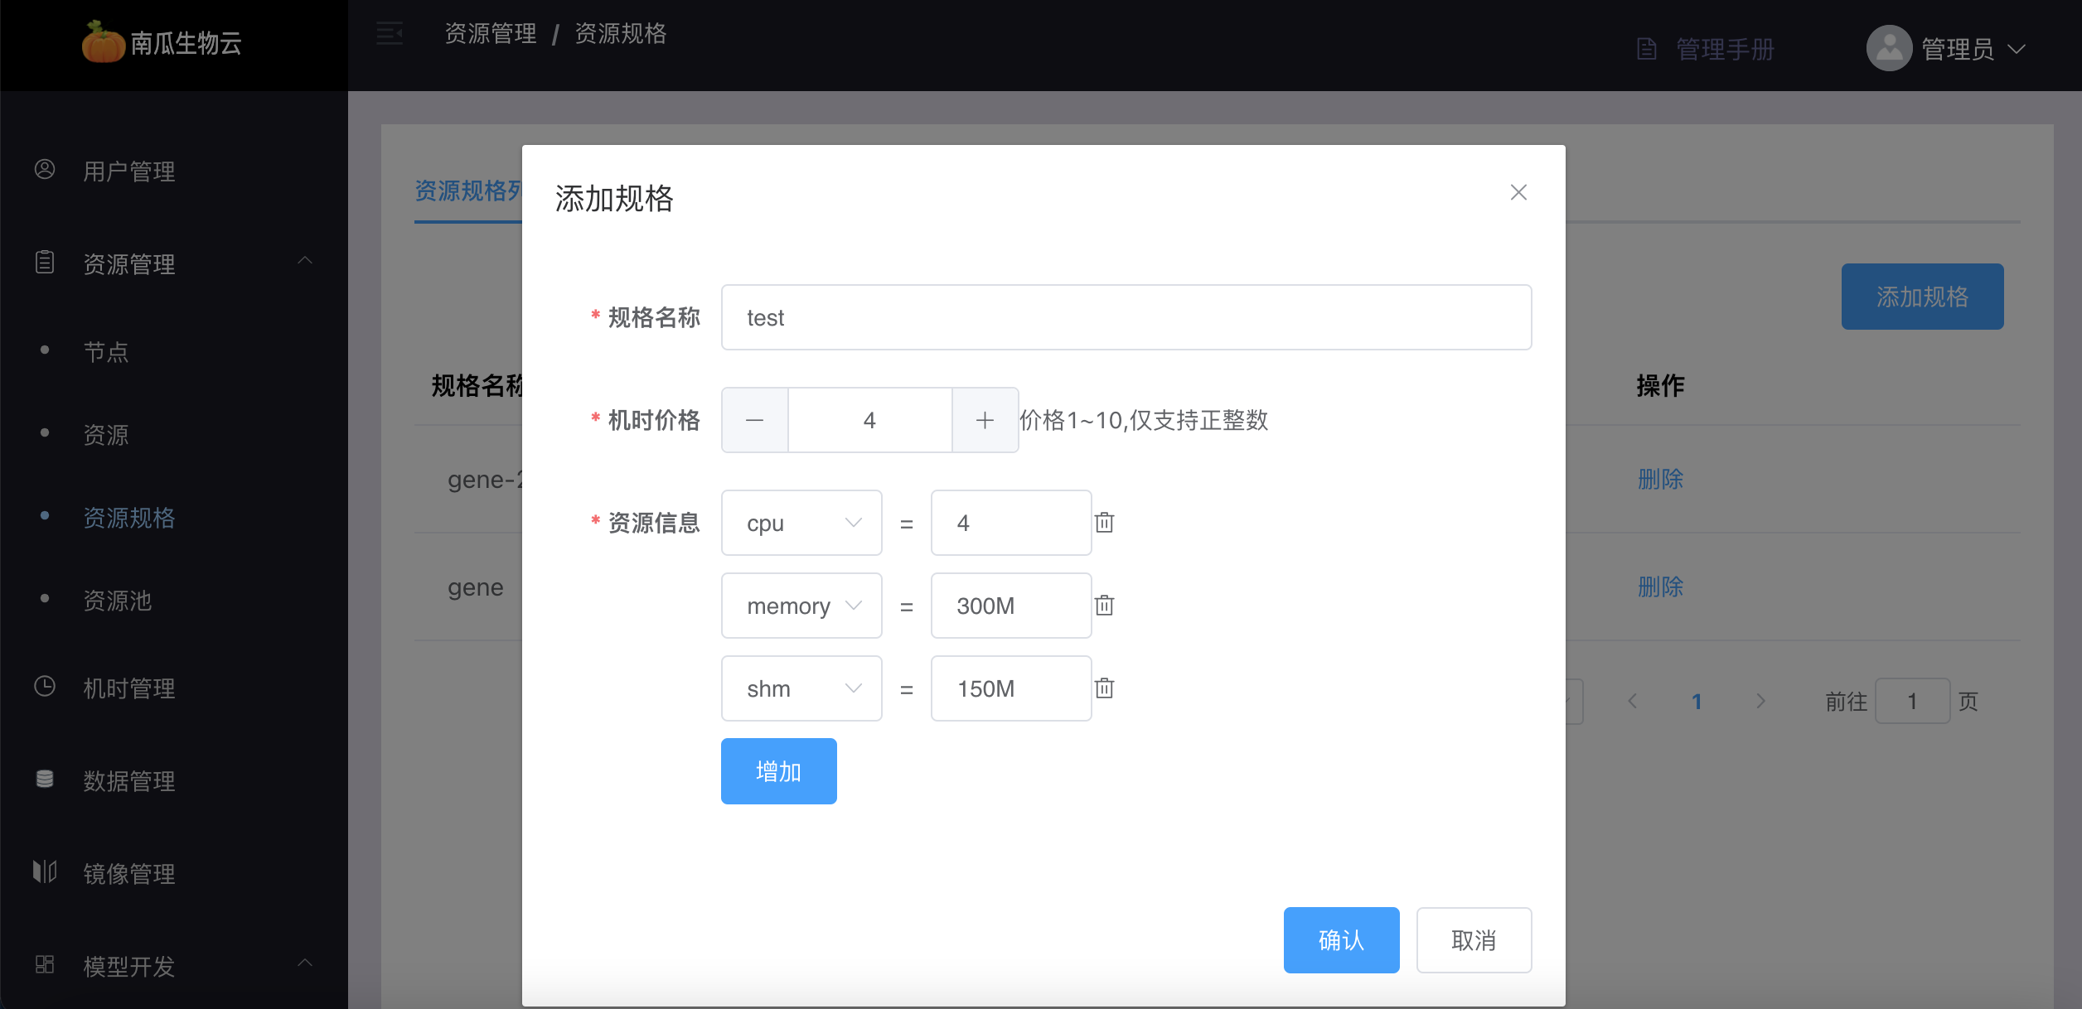This screenshot has height=1009, width=2082.
Task: Select page 1 in pagination
Action: point(1697,702)
